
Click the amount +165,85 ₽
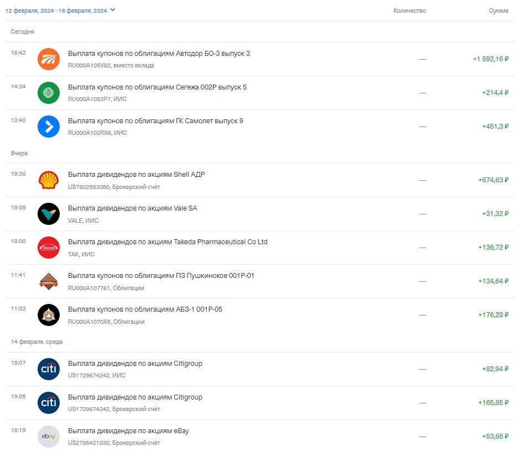493,402
